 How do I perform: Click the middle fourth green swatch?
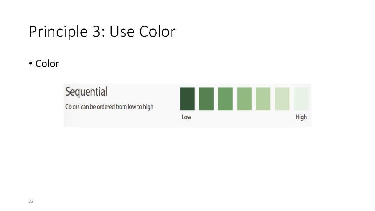point(245,98)
